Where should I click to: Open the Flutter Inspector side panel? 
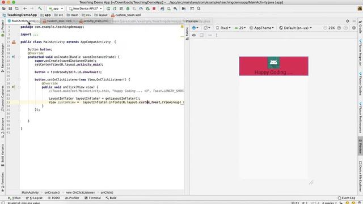coord(361,53)
